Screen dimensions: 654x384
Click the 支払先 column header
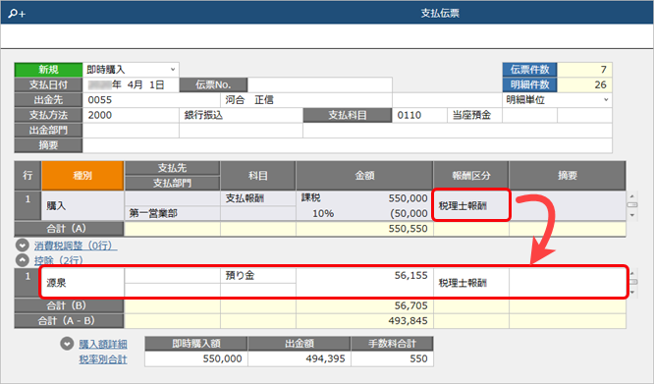point(172,168)
